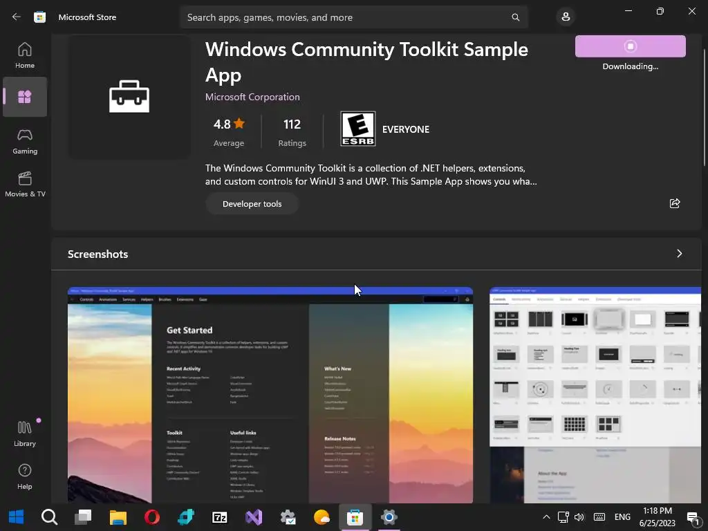The height and width of the screenshot is (531, 708).
Task: Open the notification center icon
Action: pyautogui.click(x=693, y=517)
